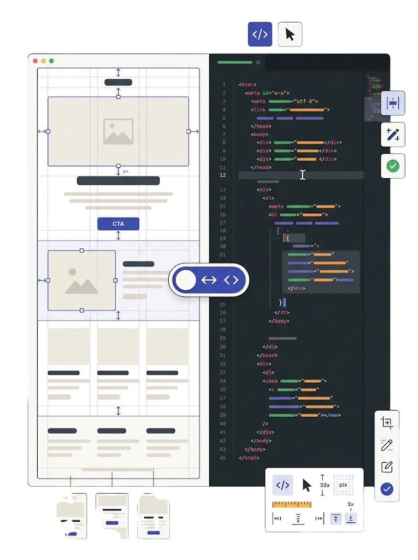Click the orange ruler tool
The height and width of the screenshot is (560, 418).
click(x=292, y=505)
